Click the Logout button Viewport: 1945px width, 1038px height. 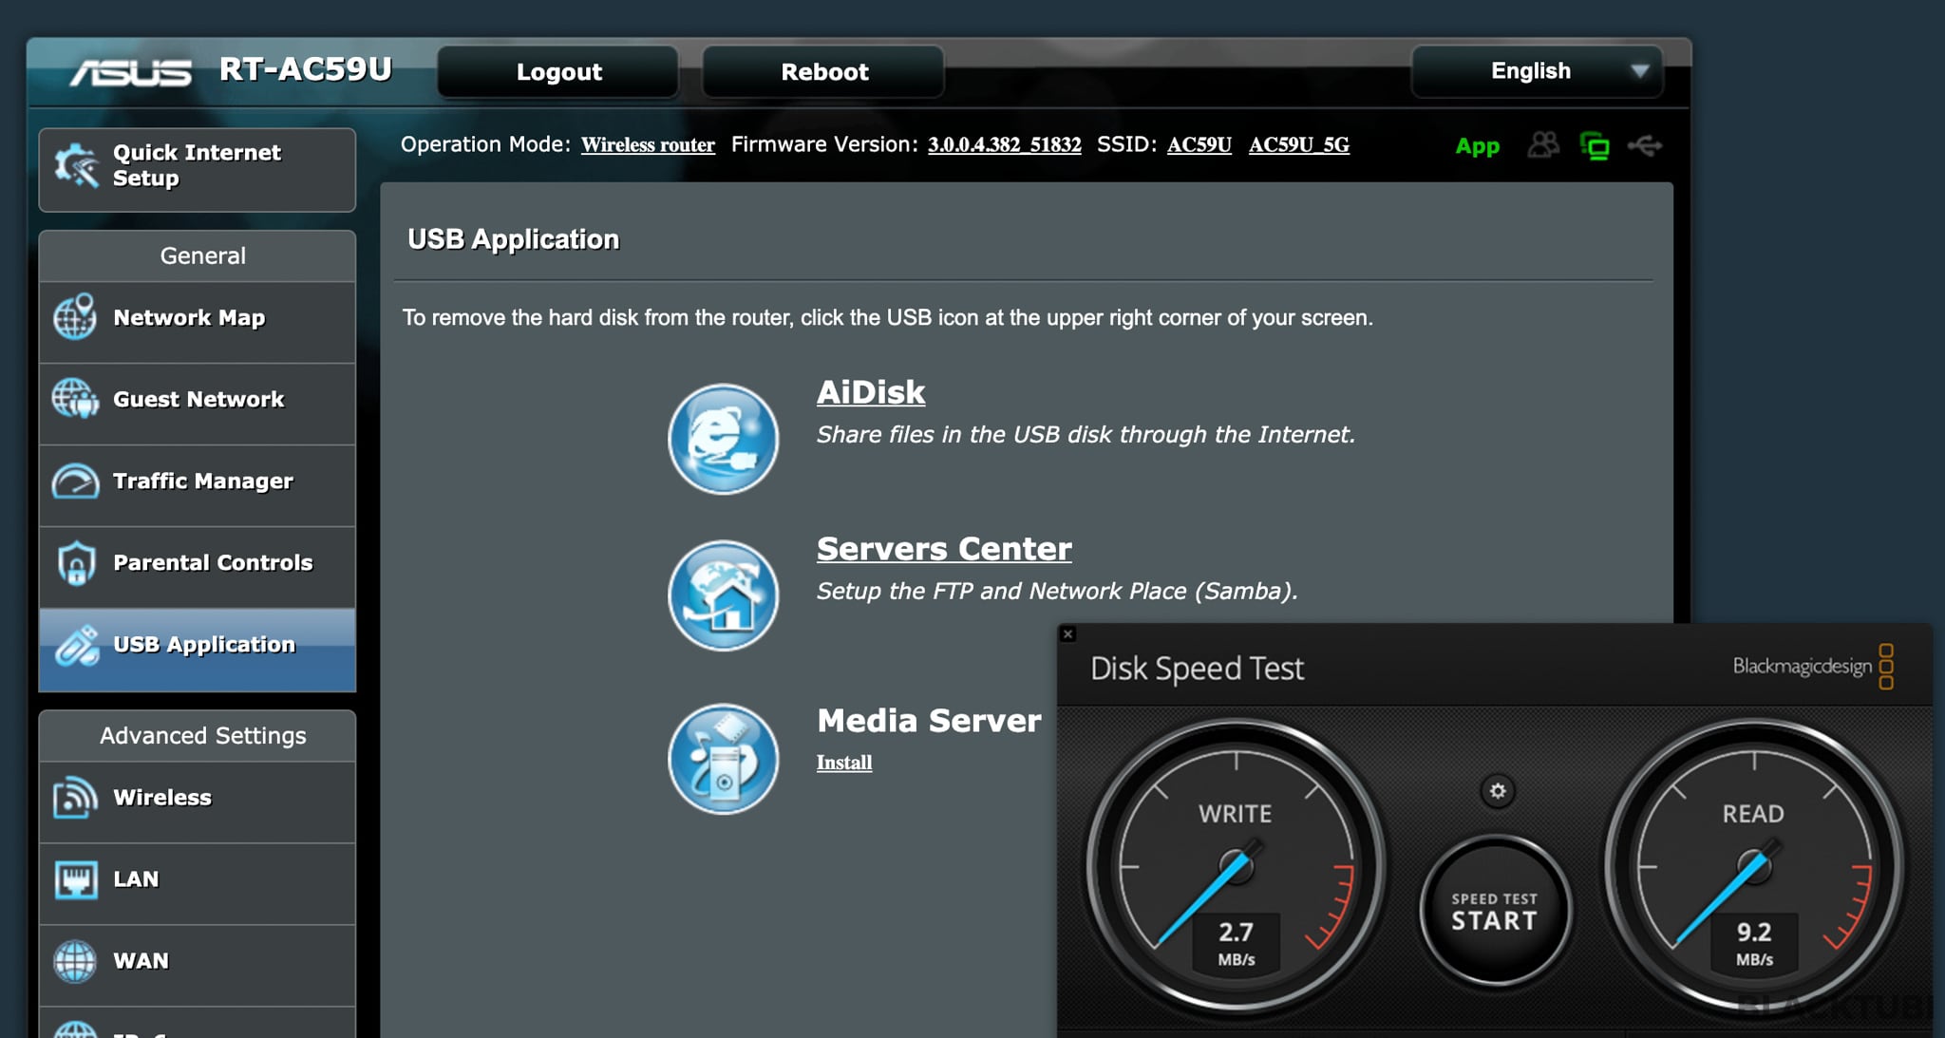pos(558,71)
